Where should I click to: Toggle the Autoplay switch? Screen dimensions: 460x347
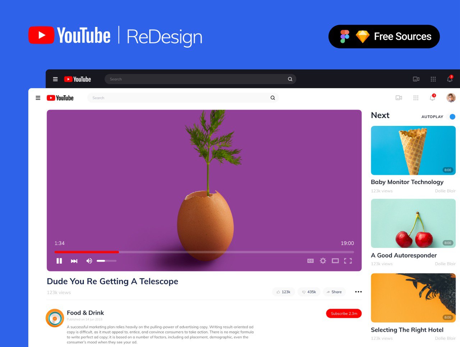(452, 117)
